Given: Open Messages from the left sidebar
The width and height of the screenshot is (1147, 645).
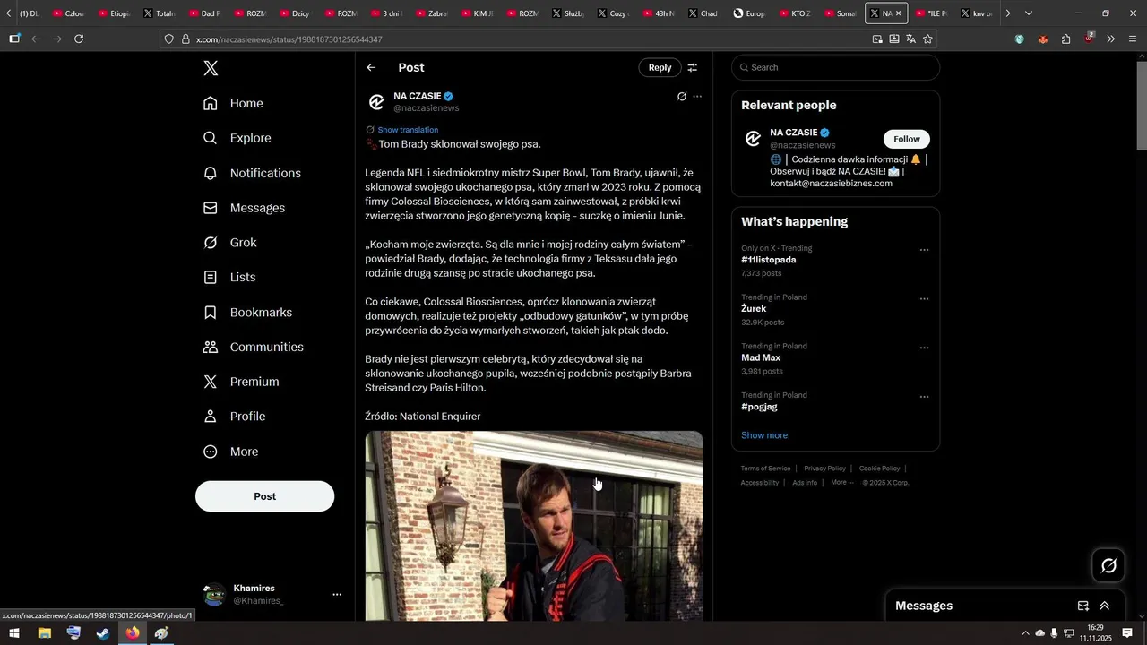Looking at the screenshot, I should coord(244,208).
